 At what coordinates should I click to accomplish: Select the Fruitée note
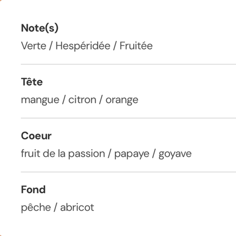136,46
